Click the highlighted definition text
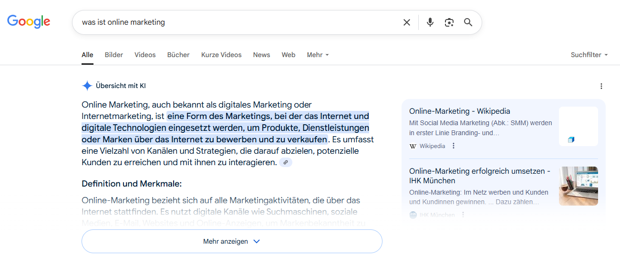620x257 pixels. (x=225, y=128)
